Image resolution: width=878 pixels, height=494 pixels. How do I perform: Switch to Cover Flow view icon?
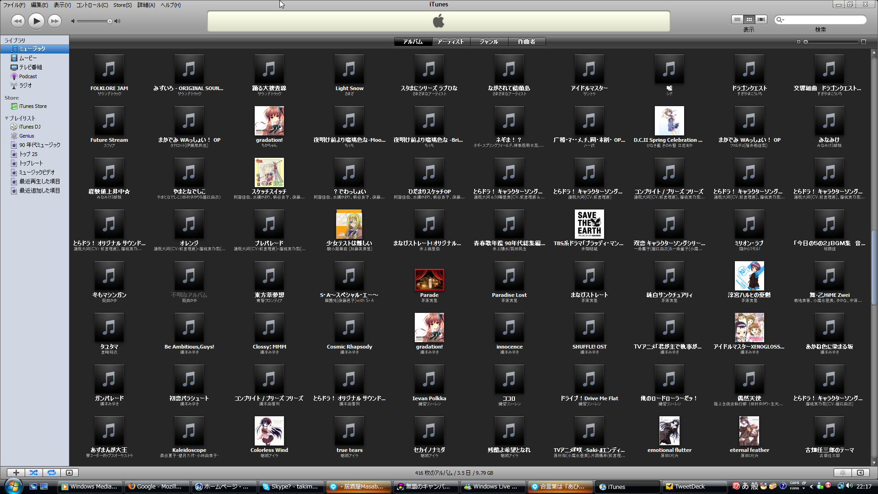coord(761,19)
